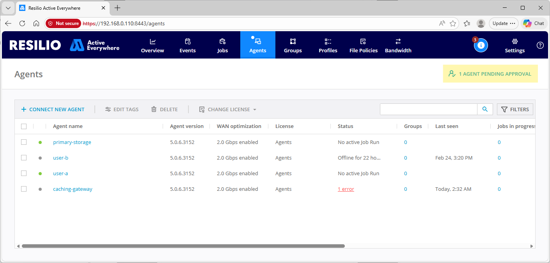550x263 pixels.
Task: Check the primary-storage agent checkbox
Action: (x=24, y=142)
